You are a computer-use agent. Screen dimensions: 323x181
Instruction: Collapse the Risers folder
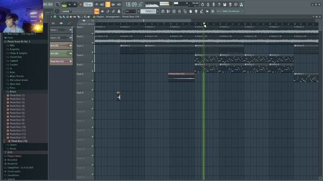pyautogui.click(x=13, y=92)
